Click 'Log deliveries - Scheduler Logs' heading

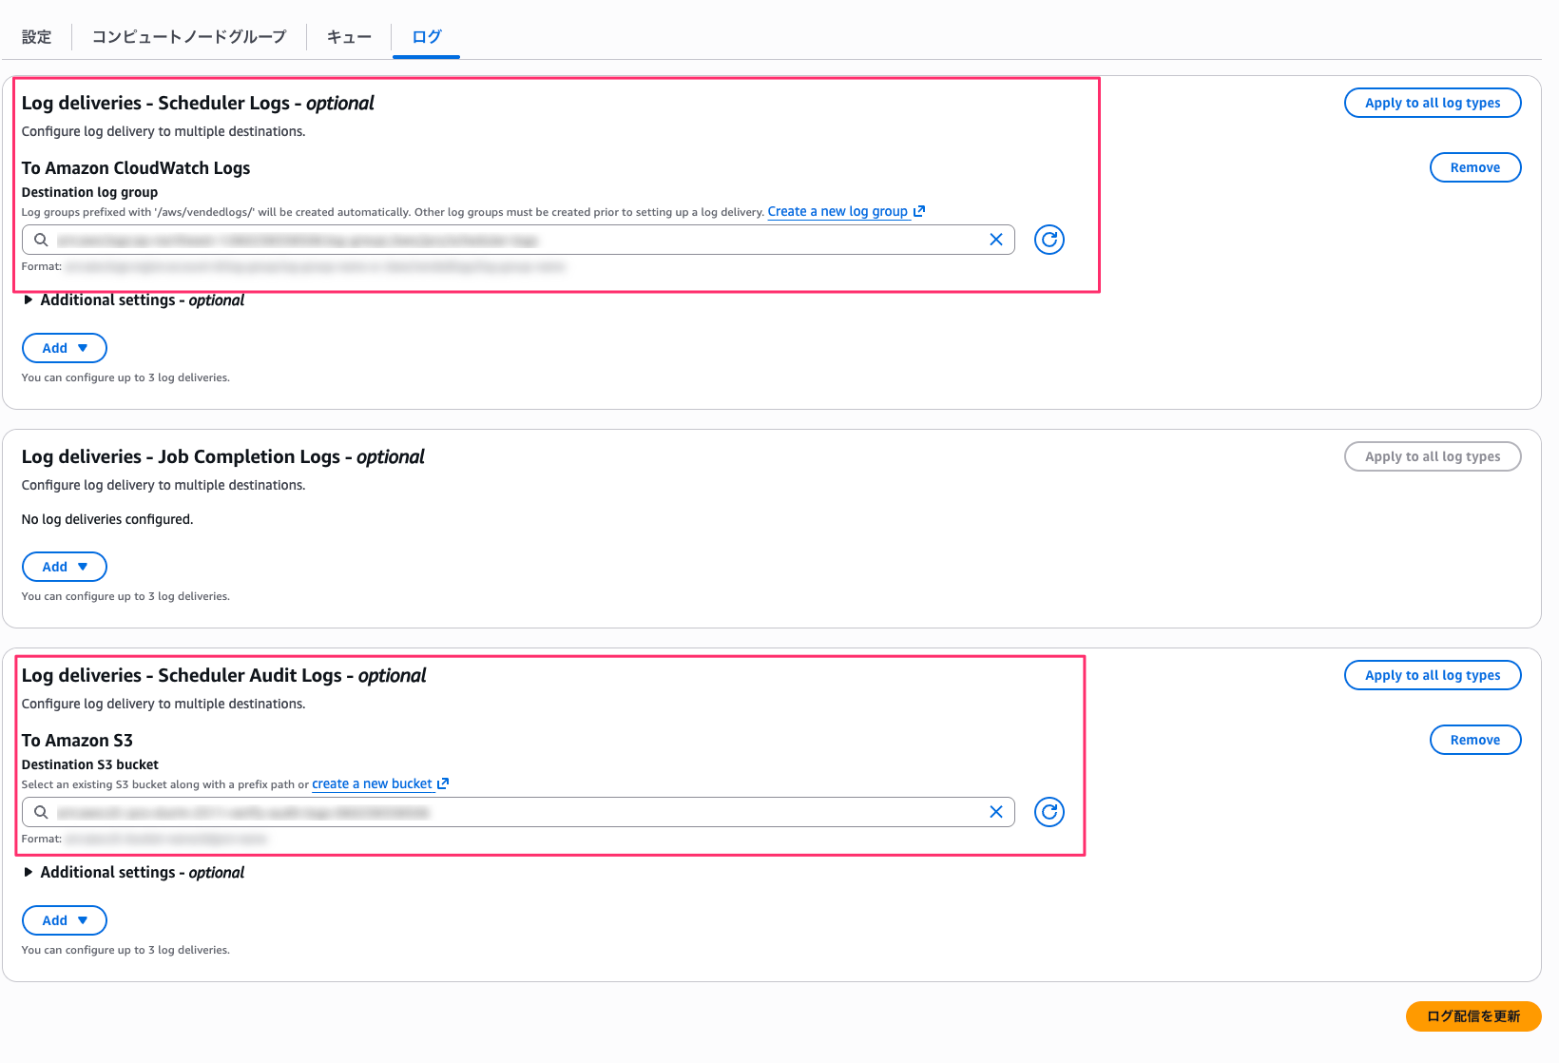pyautogui.click(x=198, y=103)
